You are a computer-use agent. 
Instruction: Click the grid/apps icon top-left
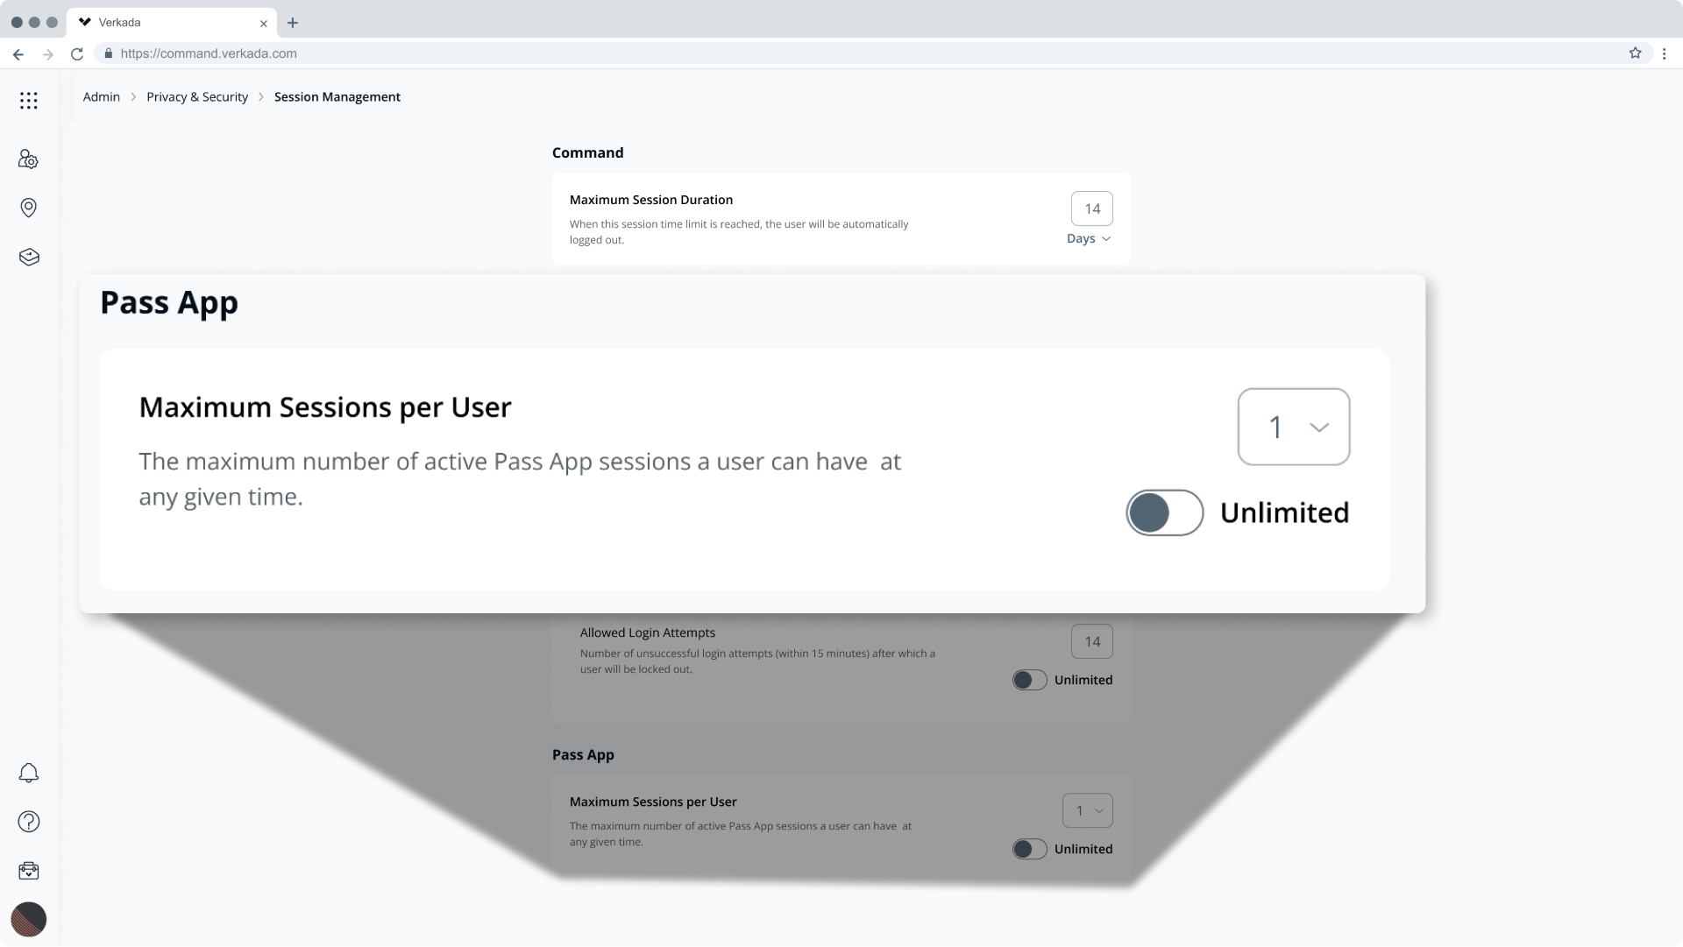(29, 101)
